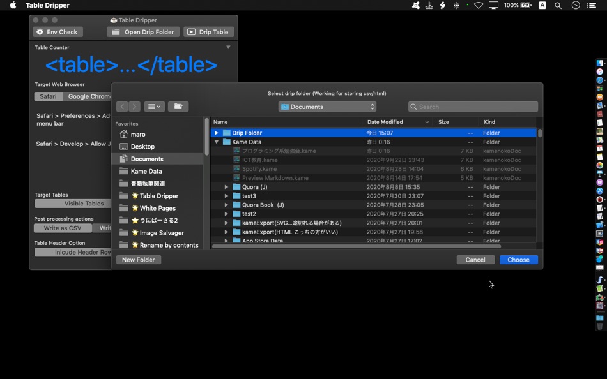
Task: Open the Apple menu
Action: coord(13,5)
